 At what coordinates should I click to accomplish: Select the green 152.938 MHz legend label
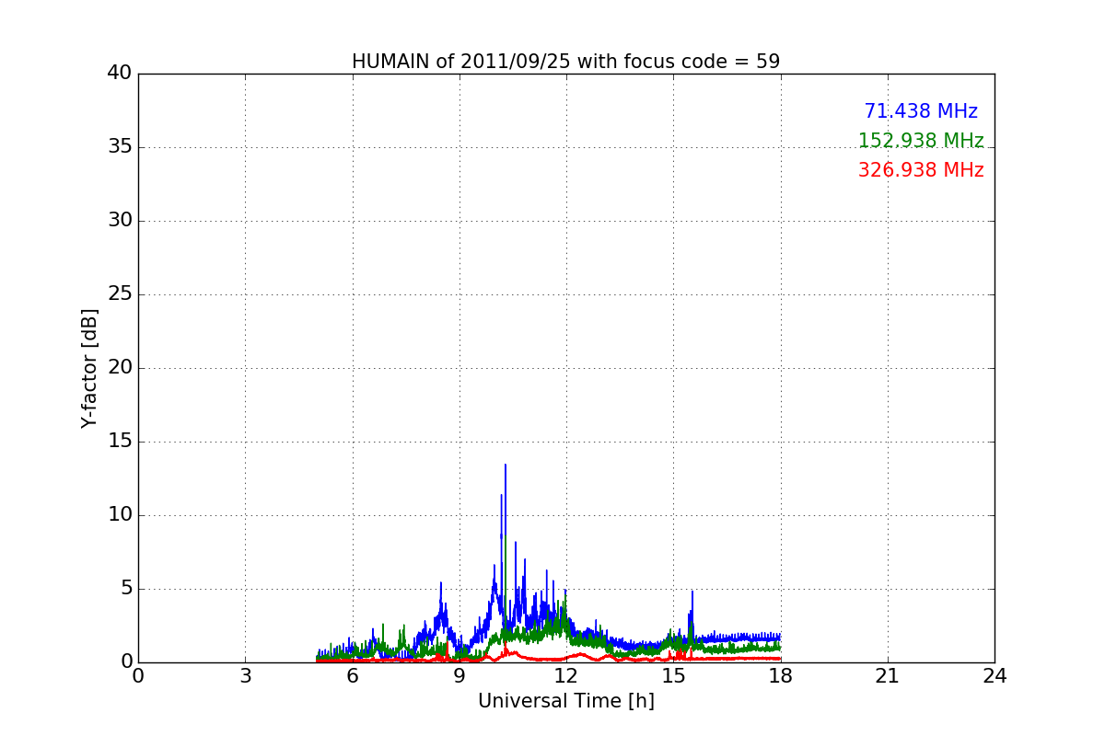pos(921,141)
